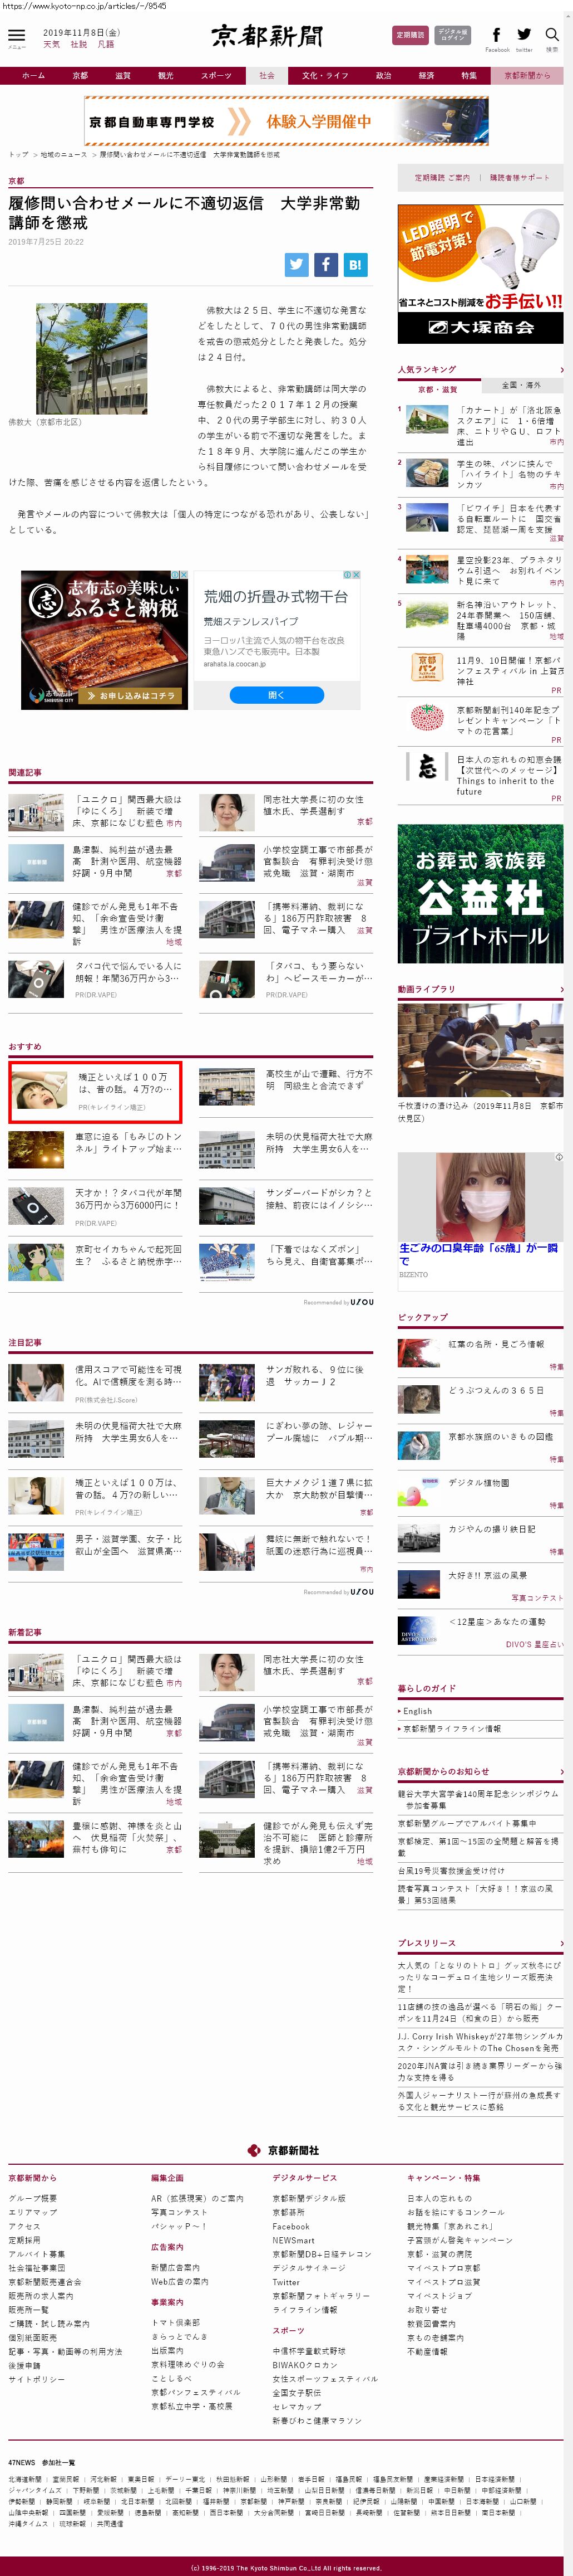
Task: Select the スポーツ navigation tab
Action: (x=216, y=75)
